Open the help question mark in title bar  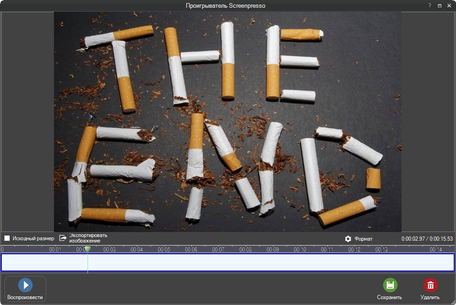tap(430, 5)
